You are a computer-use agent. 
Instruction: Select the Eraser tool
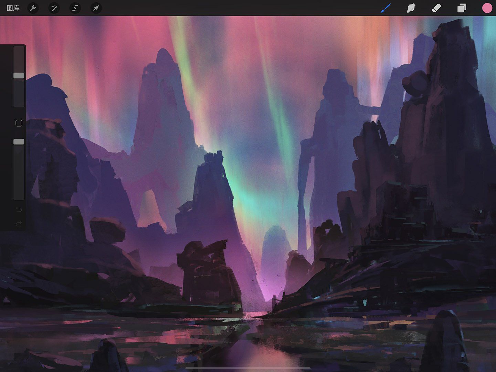tap(436, 8)
